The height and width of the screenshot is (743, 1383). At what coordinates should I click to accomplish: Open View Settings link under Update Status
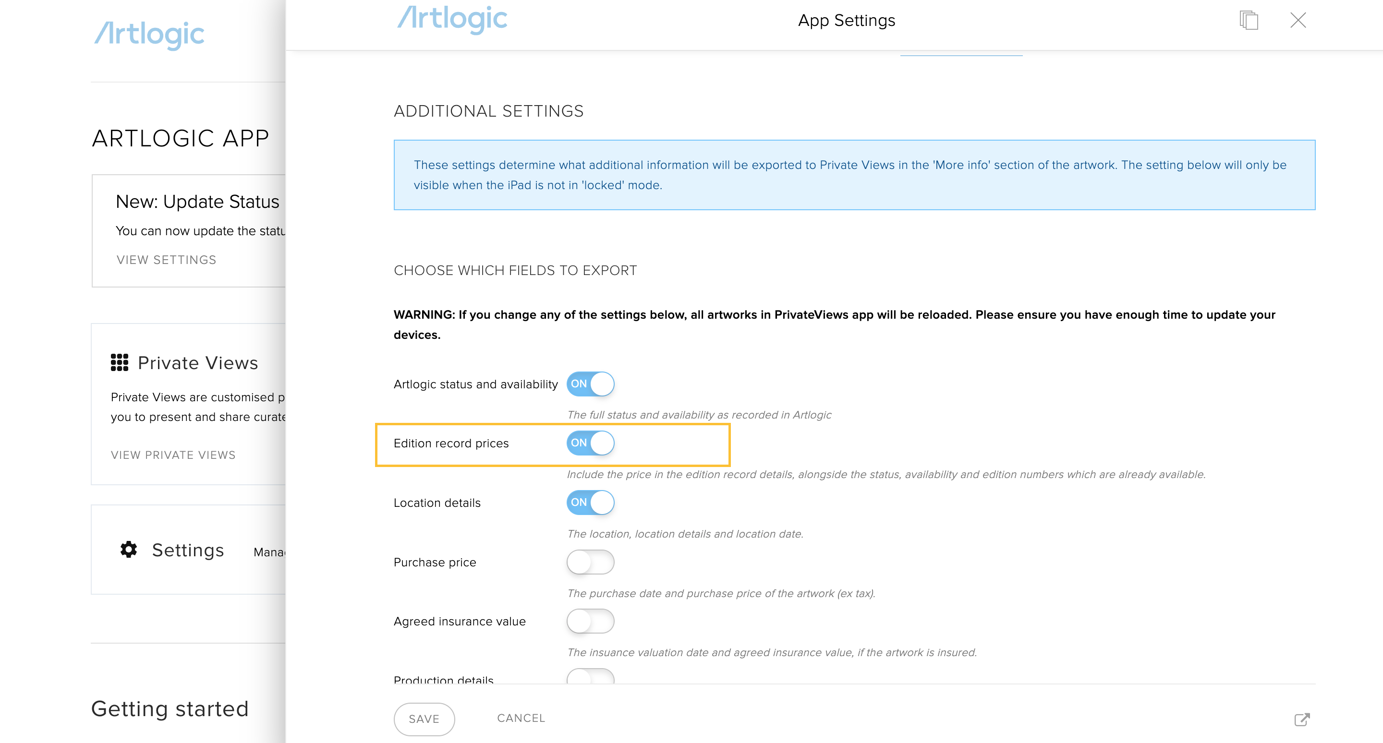click(167, 260)
